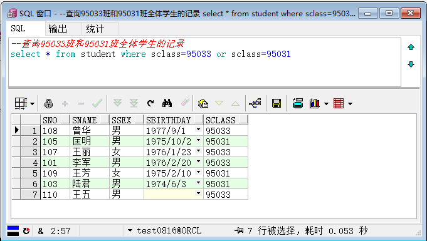
Task: Click the SNAME column header
Action: pos(90,120)
